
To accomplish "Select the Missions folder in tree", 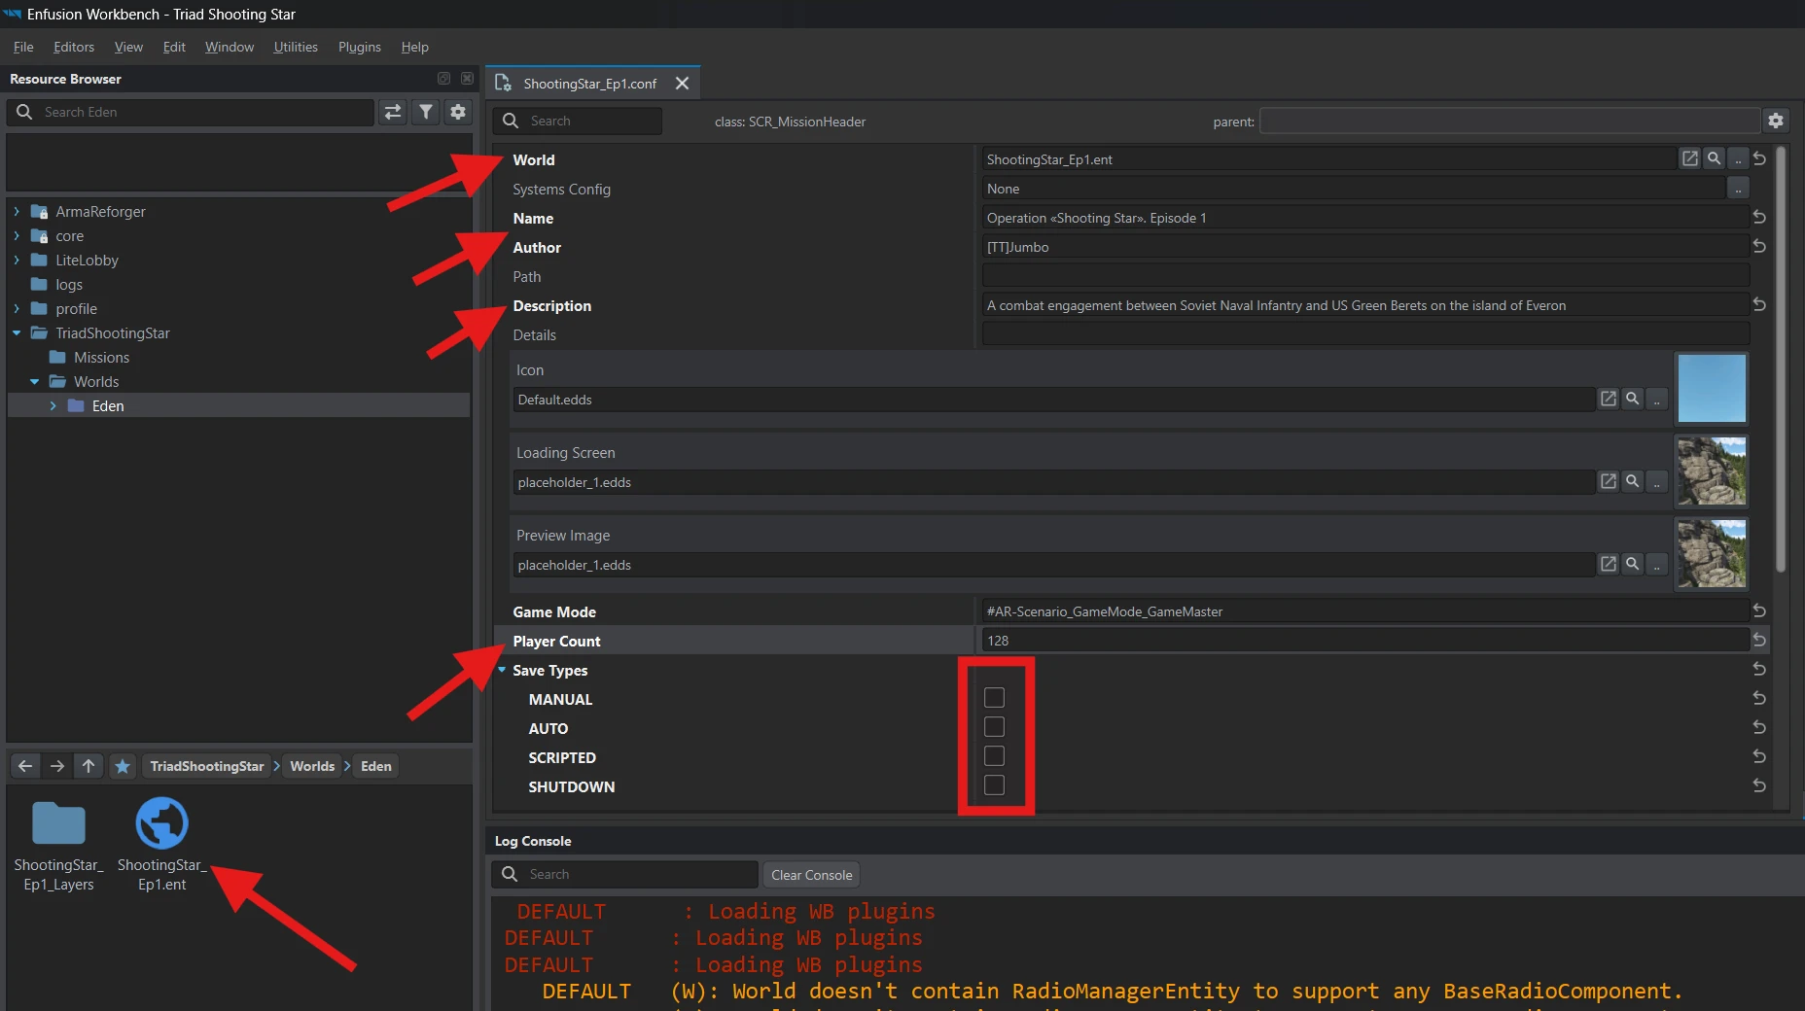I will pos(101,357).
